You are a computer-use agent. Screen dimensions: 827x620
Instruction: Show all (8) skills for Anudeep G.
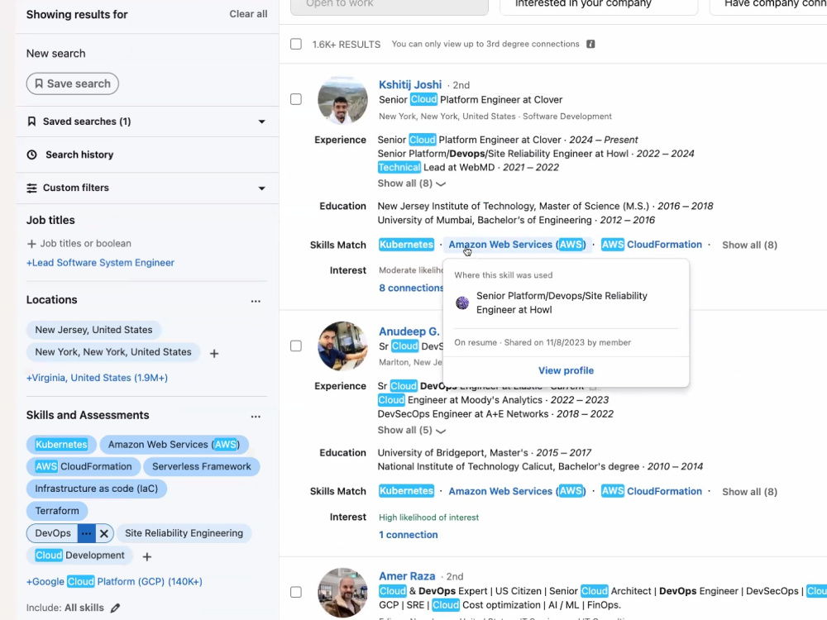pyautogui.click(x=749, y=492)
